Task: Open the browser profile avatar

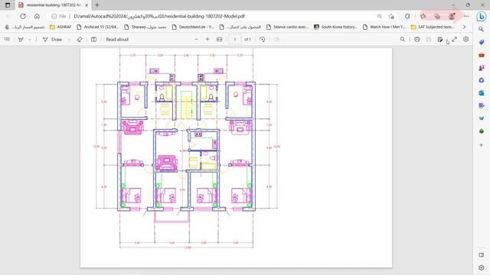Action: (x=452, y=16)
